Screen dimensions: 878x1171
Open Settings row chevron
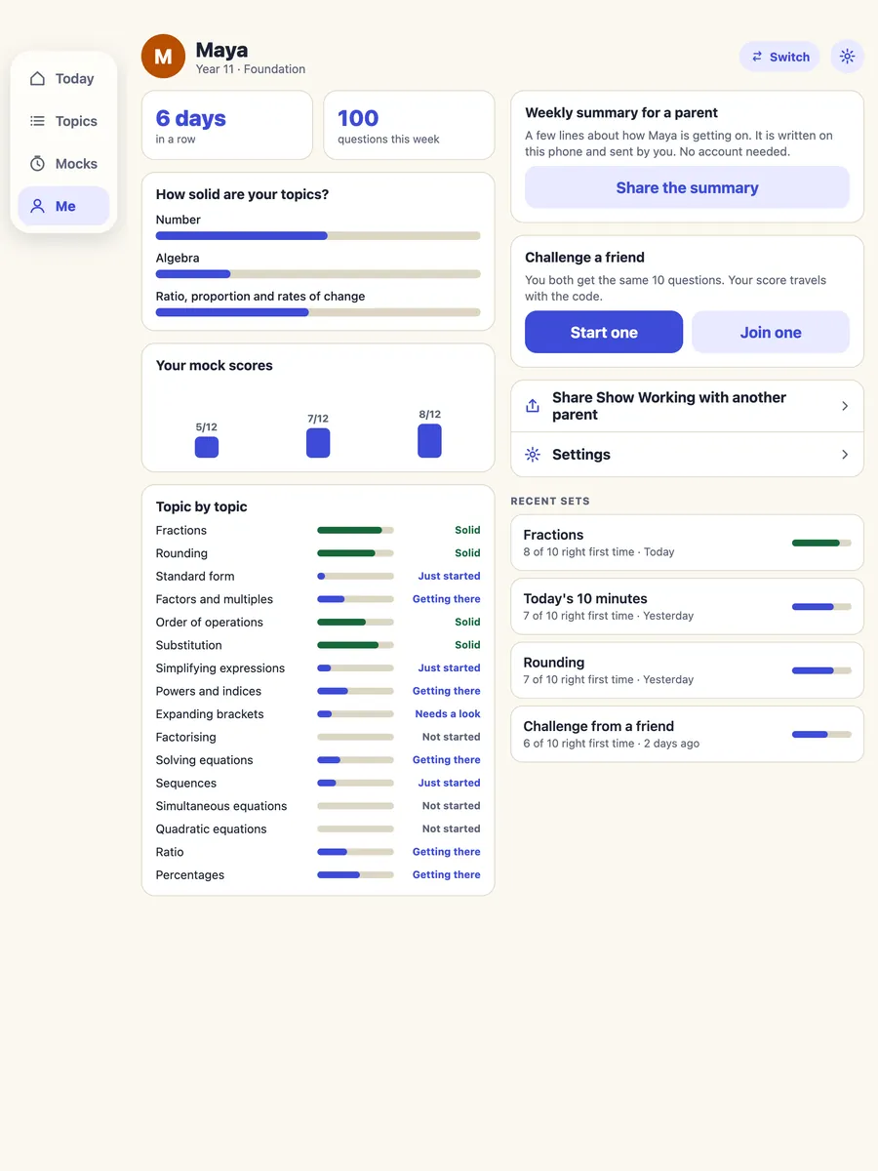click(845, 455)
